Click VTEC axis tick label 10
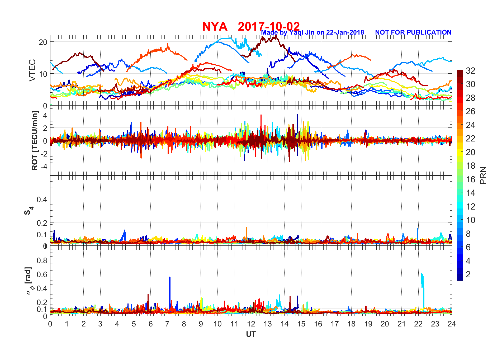The image size is (502, 351). (x=43, y=74)
